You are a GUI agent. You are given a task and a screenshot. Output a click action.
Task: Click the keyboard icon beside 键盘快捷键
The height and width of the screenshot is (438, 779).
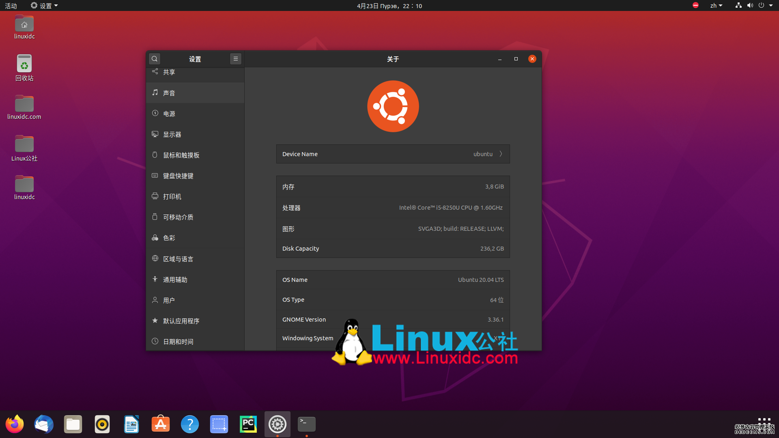point(155,175)
